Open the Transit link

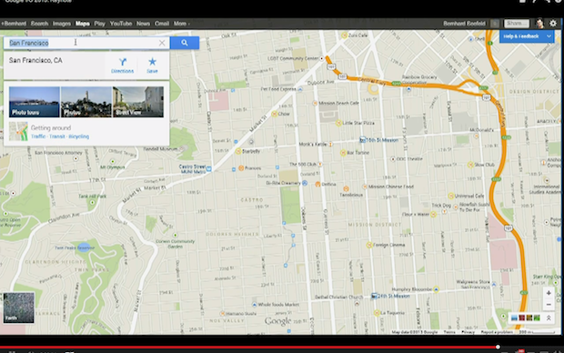(56, 136)
